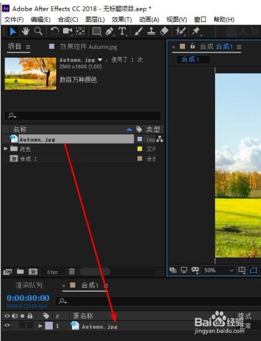Open the timeline search filter dropdown
This screenshot has width=261, height=341.
(x=63, y=301)
